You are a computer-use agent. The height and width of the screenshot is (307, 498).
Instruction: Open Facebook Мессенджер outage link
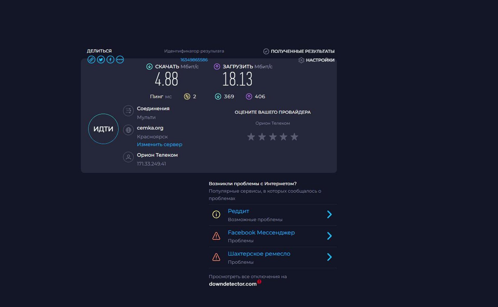[x=261, y=233]
